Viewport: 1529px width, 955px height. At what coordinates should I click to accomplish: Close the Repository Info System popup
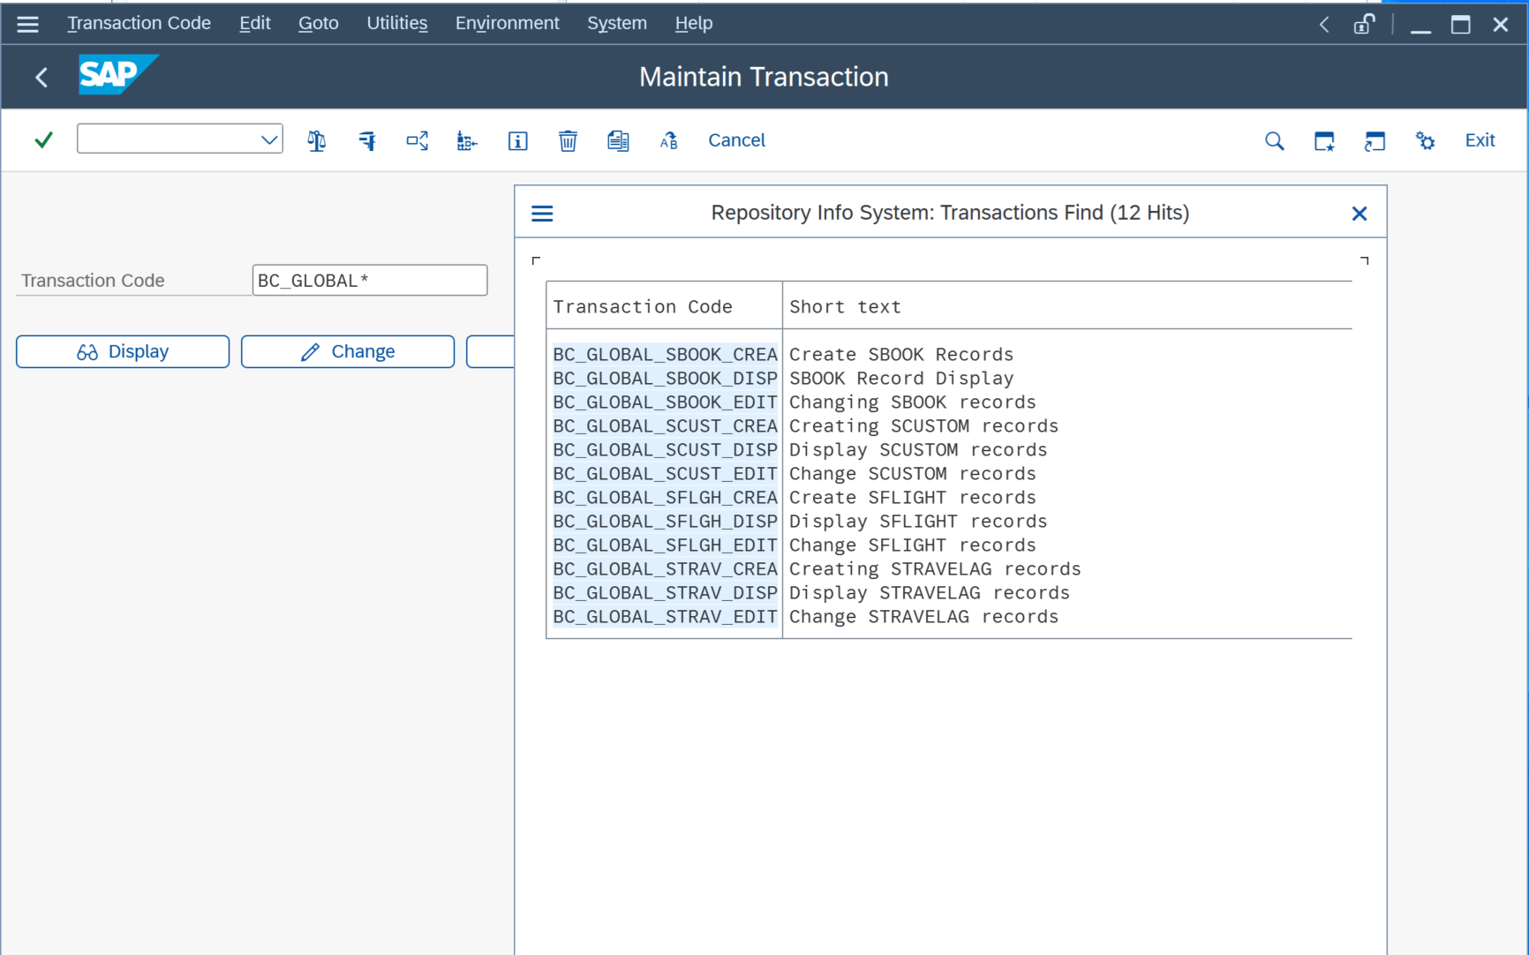(x=1360, y=213)
